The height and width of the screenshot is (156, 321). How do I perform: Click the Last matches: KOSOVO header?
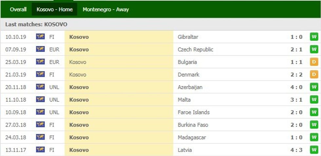pos(36,24)
